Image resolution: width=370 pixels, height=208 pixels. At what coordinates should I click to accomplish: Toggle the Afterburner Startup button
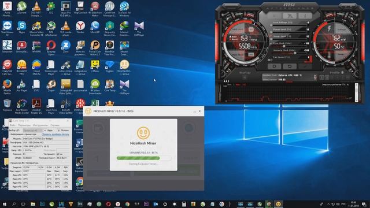coord(245,77)
